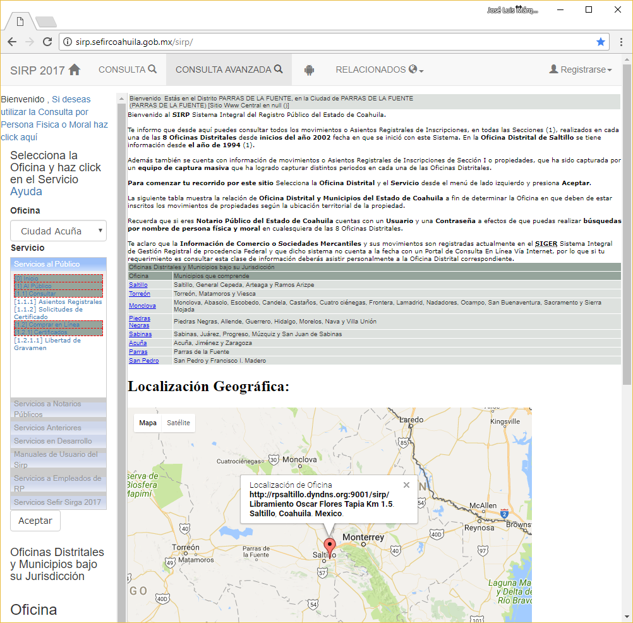Open CONSULTA AVANZADA tab
The height and width of the screenshot is (623, 633).
(229, 70)
